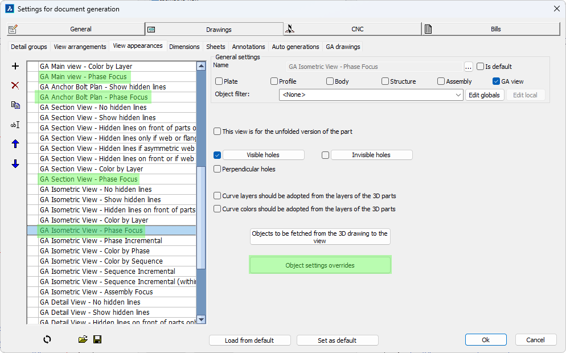Click the red X delete icon
Image resolution: width=566 pixels, height=353 pixels.
[15, 85]
